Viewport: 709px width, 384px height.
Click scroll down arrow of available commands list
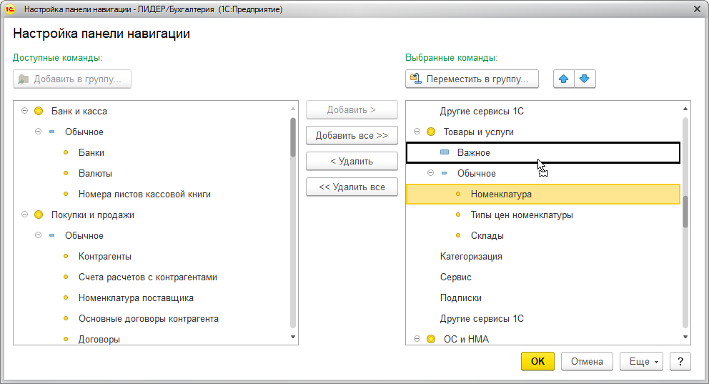293,337
